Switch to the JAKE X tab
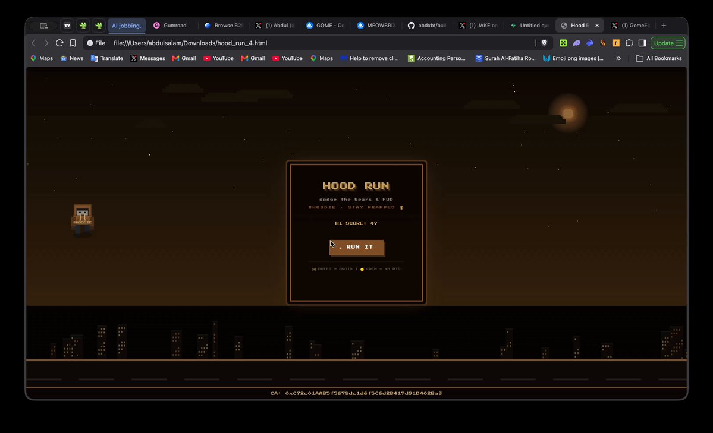Image resolution: width=713 pixels, height=433 pixels. coord(478,26)
